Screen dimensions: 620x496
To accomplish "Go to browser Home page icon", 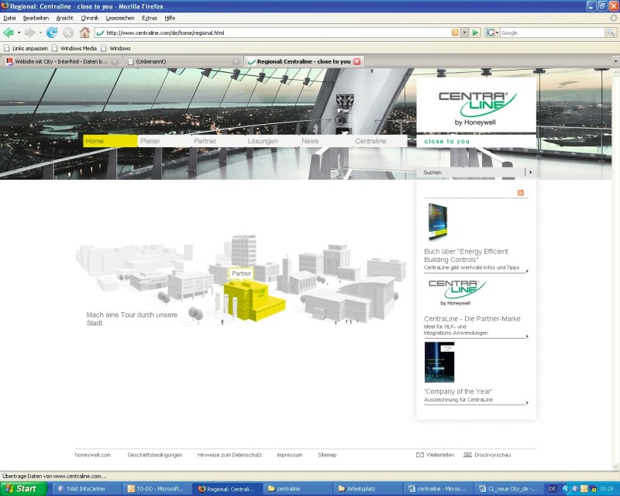I will pos(84,33).
